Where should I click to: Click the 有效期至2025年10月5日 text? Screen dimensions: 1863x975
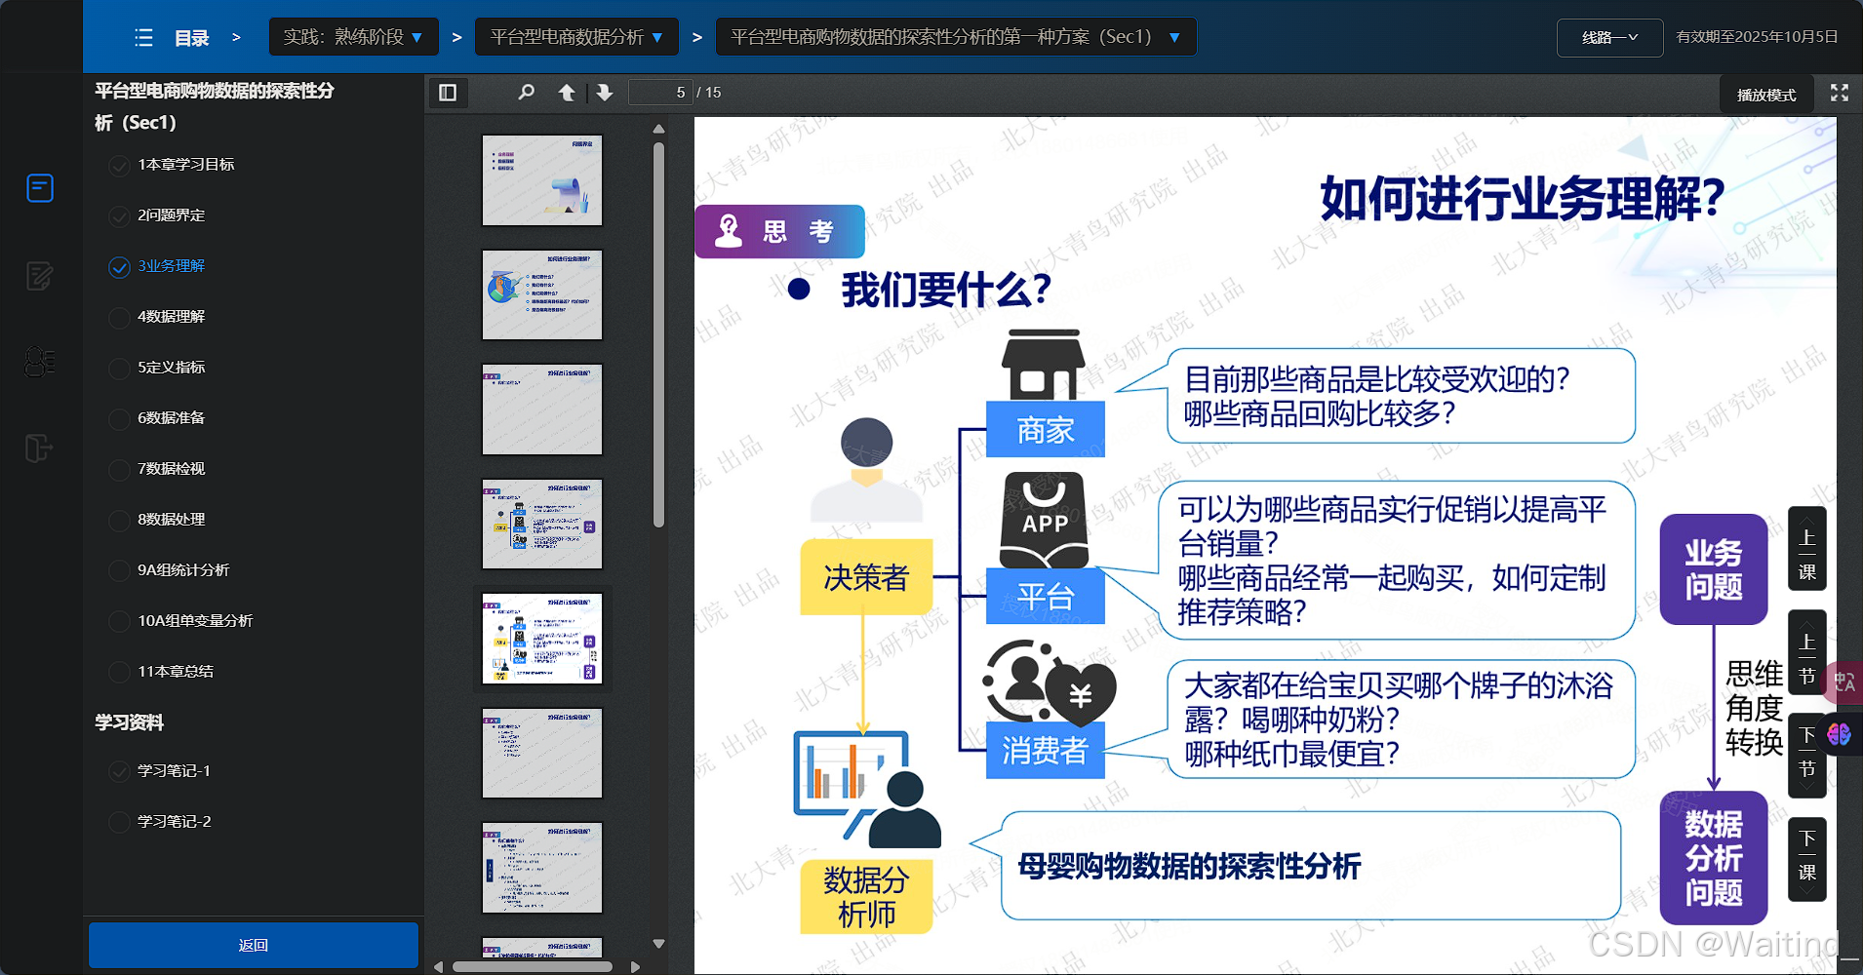1757,37
